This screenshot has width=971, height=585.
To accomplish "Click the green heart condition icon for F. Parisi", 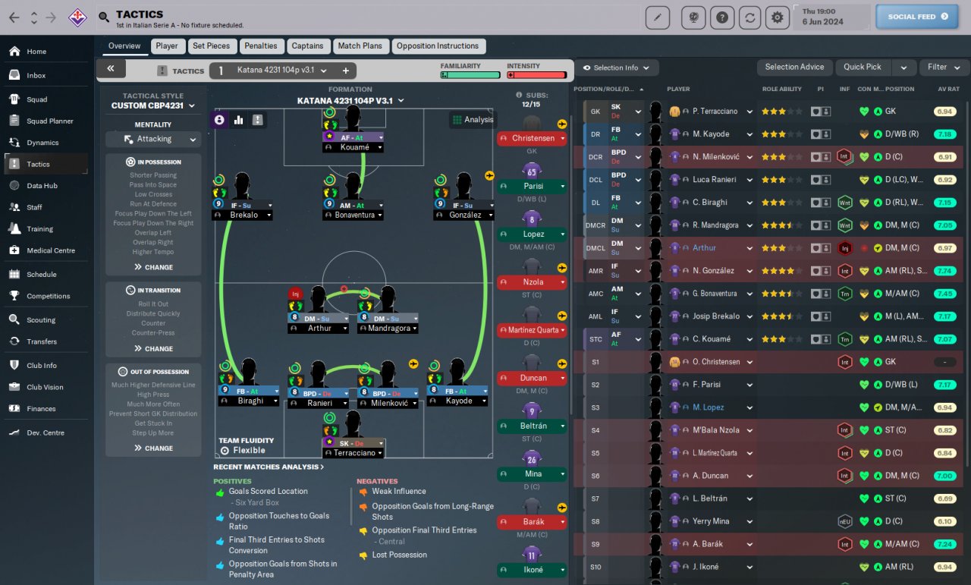I will pos(863,385).
